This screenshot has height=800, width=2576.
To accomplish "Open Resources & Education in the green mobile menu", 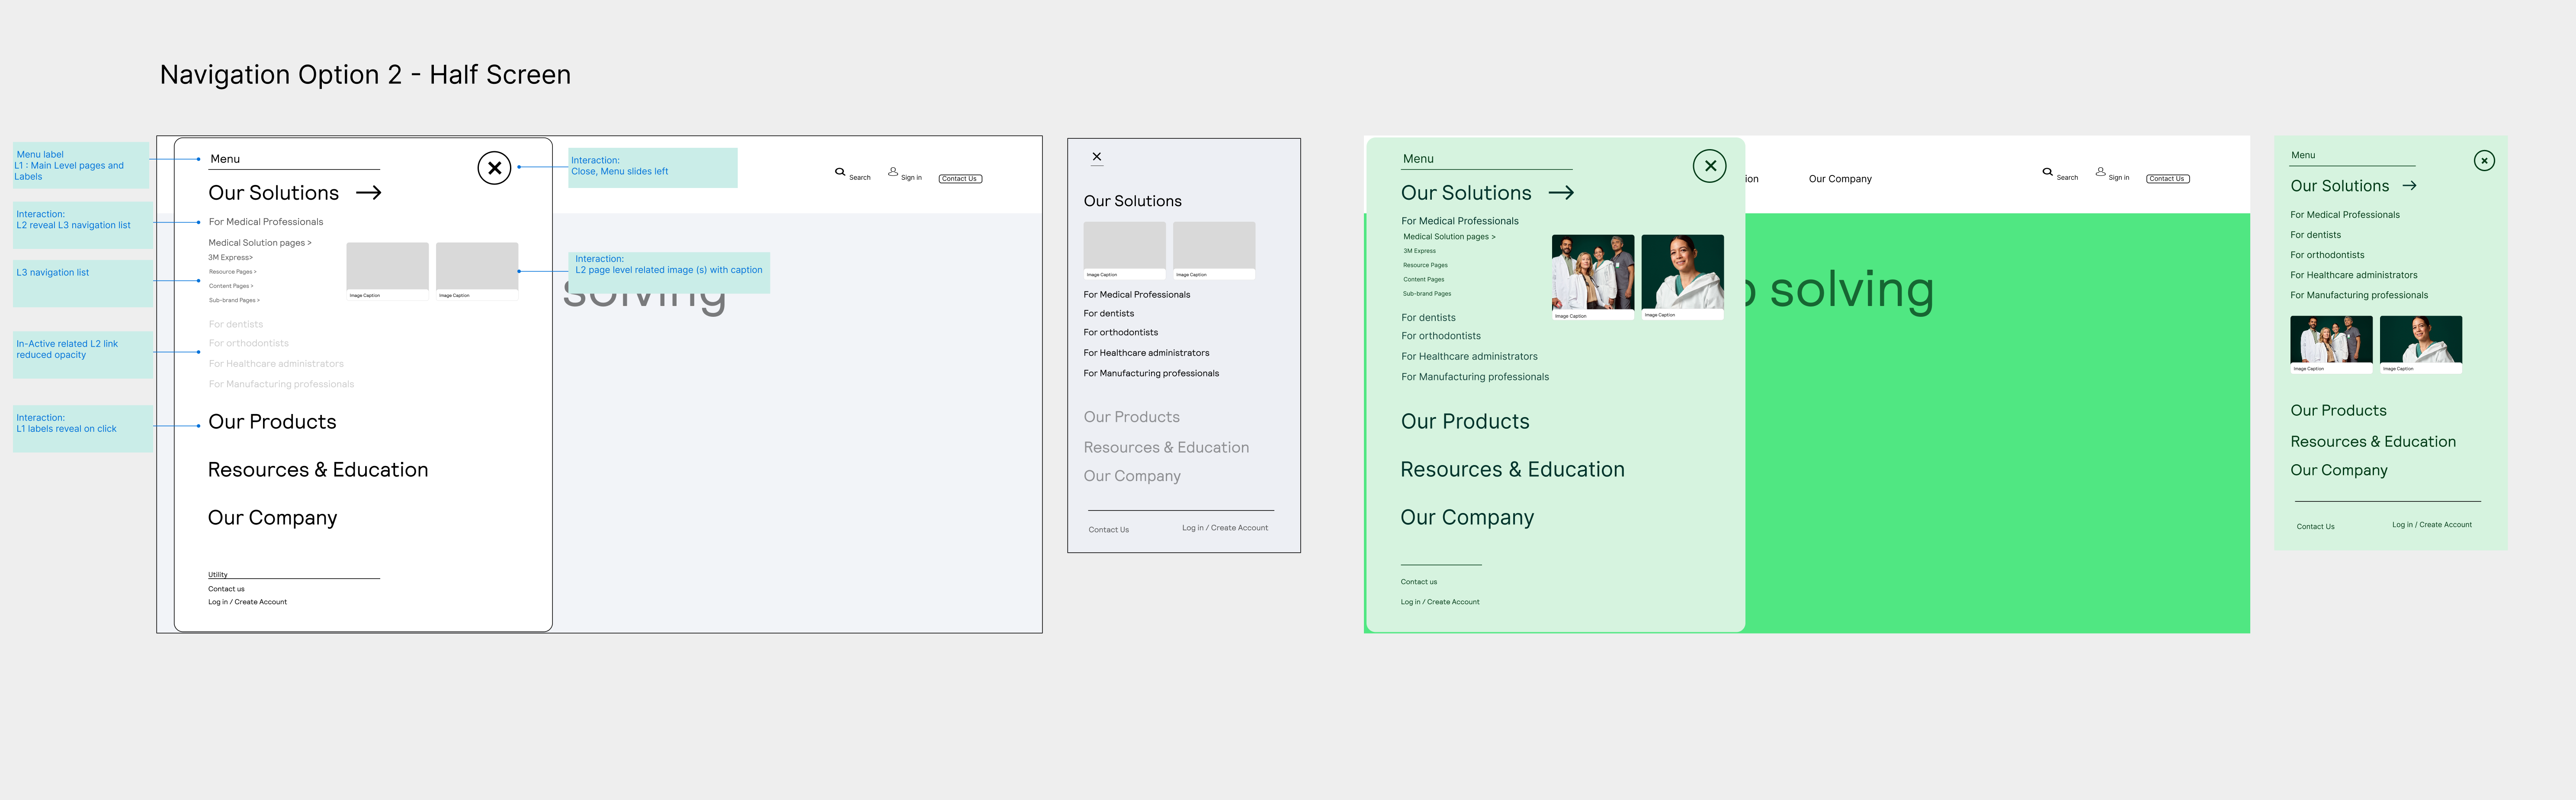I will coord(2373,441).
